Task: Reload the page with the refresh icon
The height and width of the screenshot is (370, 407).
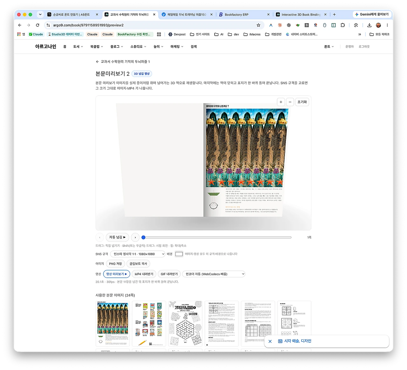Action: 38,25
